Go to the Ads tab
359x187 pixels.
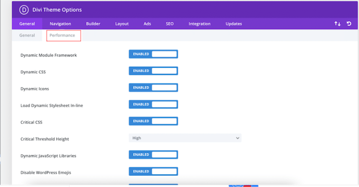147,24
